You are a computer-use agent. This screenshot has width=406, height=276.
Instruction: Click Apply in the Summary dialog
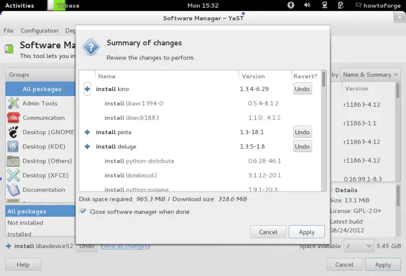click(x=307, y=232)
